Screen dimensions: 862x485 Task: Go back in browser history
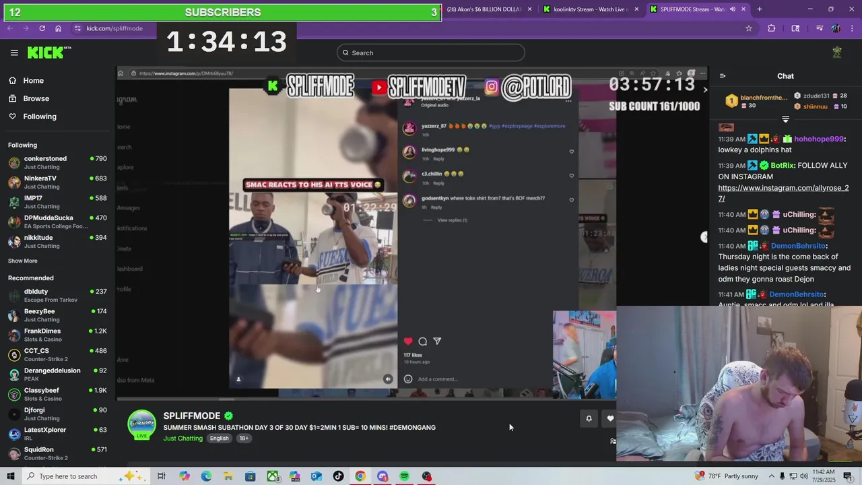9,28
